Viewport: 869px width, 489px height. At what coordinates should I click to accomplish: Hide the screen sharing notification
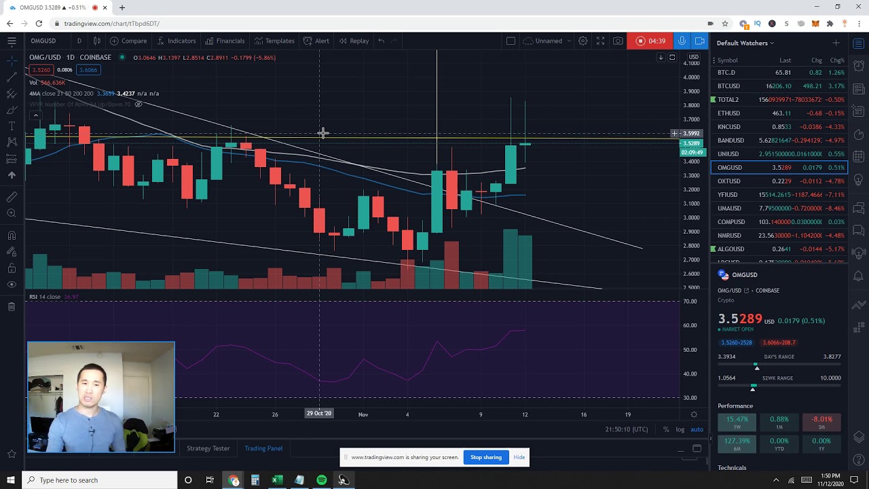tap(519, 457)
